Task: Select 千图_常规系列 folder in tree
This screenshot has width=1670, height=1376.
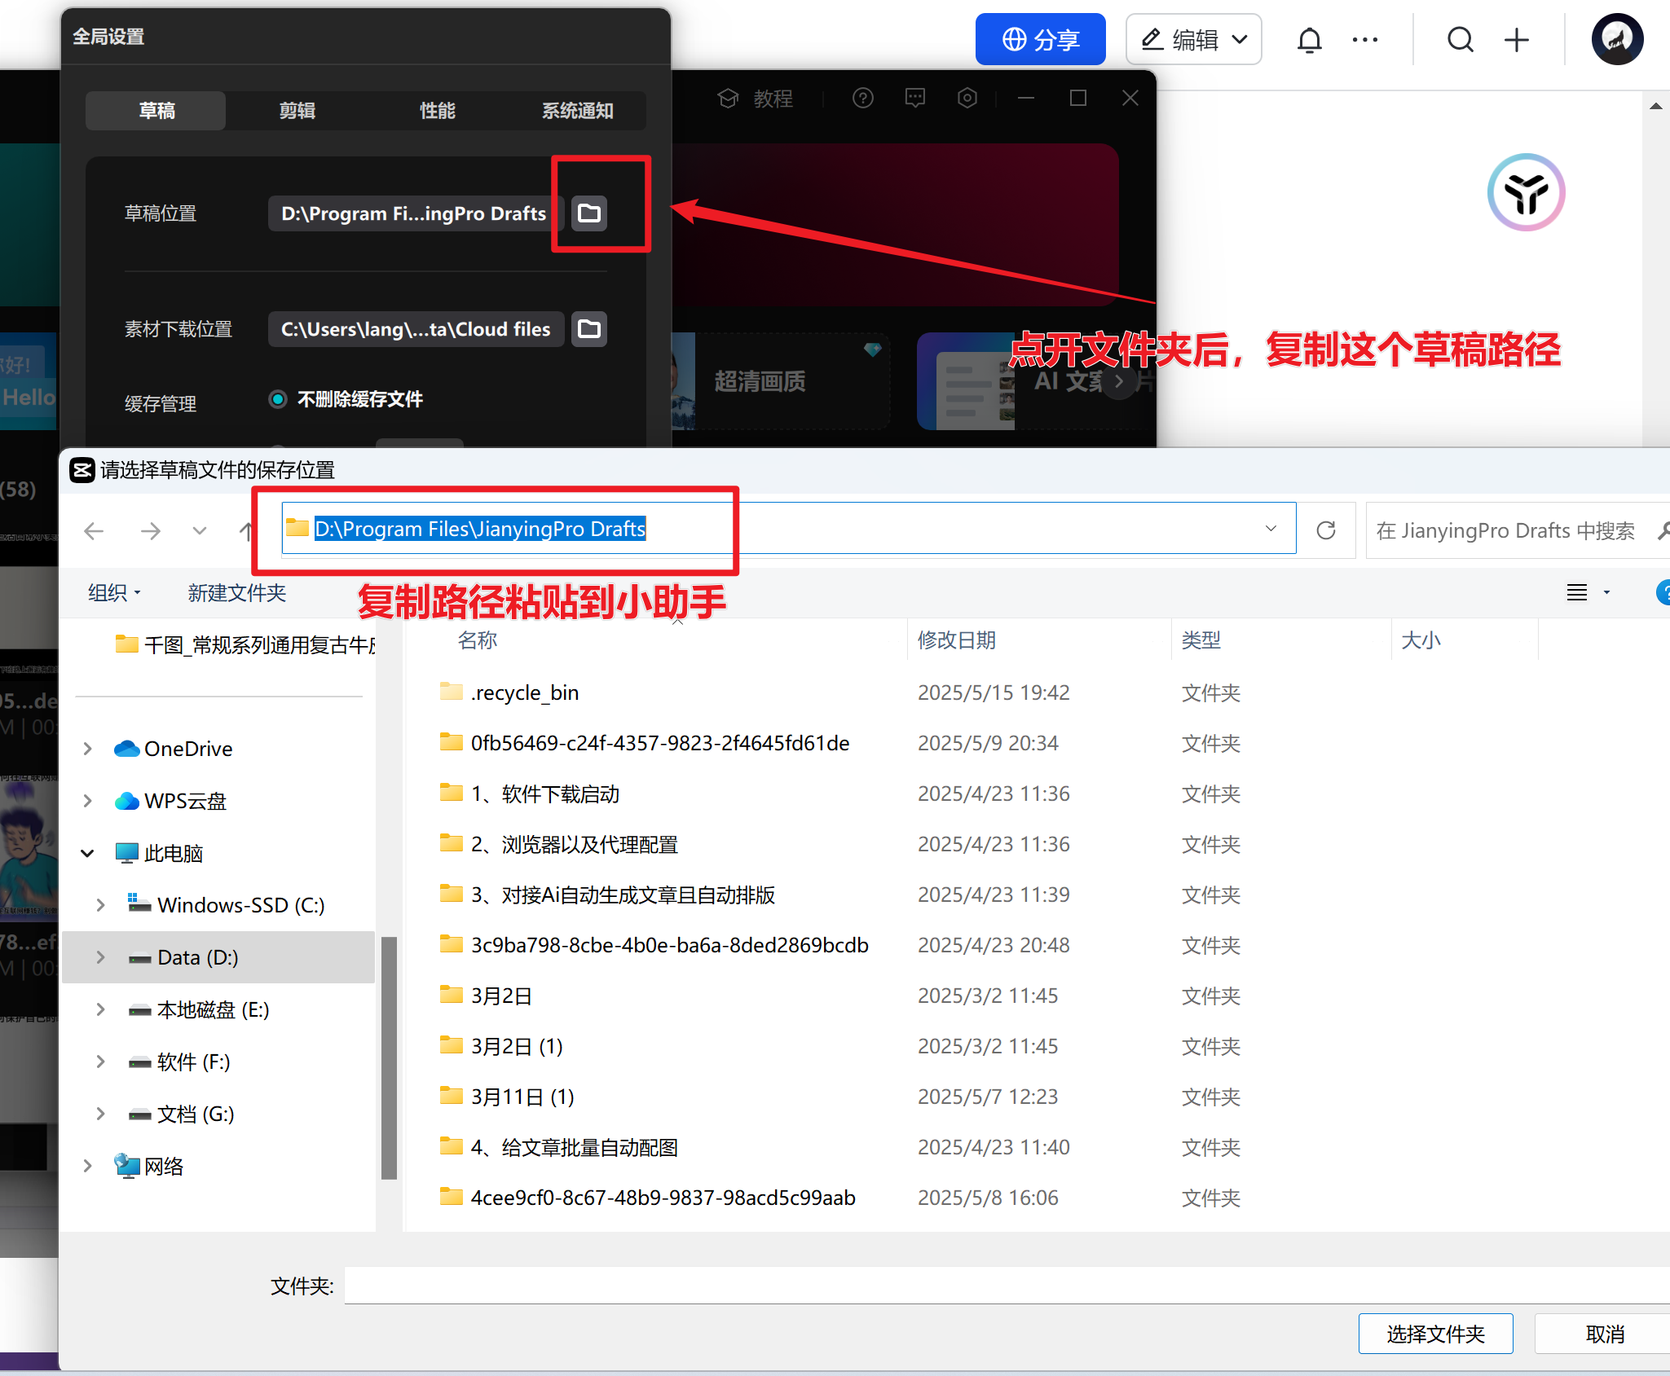Action: click(x=245, y=645)
